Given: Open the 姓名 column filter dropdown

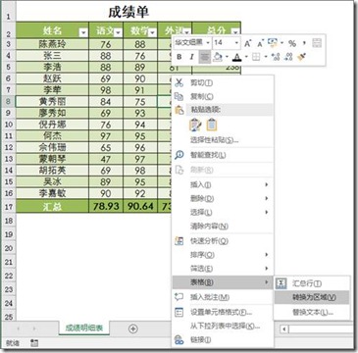Looking at the screenshot, I should pyautogui.click(x=83, y=32).
